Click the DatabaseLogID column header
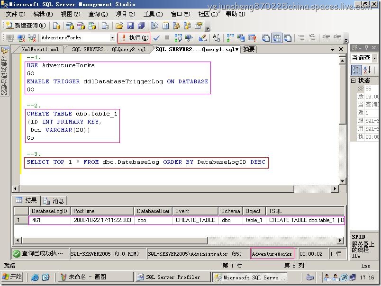381x286 pixels. coord(50,211)
